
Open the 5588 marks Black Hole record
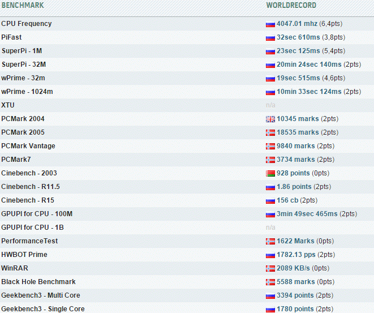click(x=296, y=282)
